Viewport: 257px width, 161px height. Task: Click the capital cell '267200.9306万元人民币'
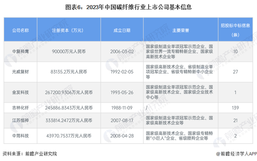click(69, 92)
